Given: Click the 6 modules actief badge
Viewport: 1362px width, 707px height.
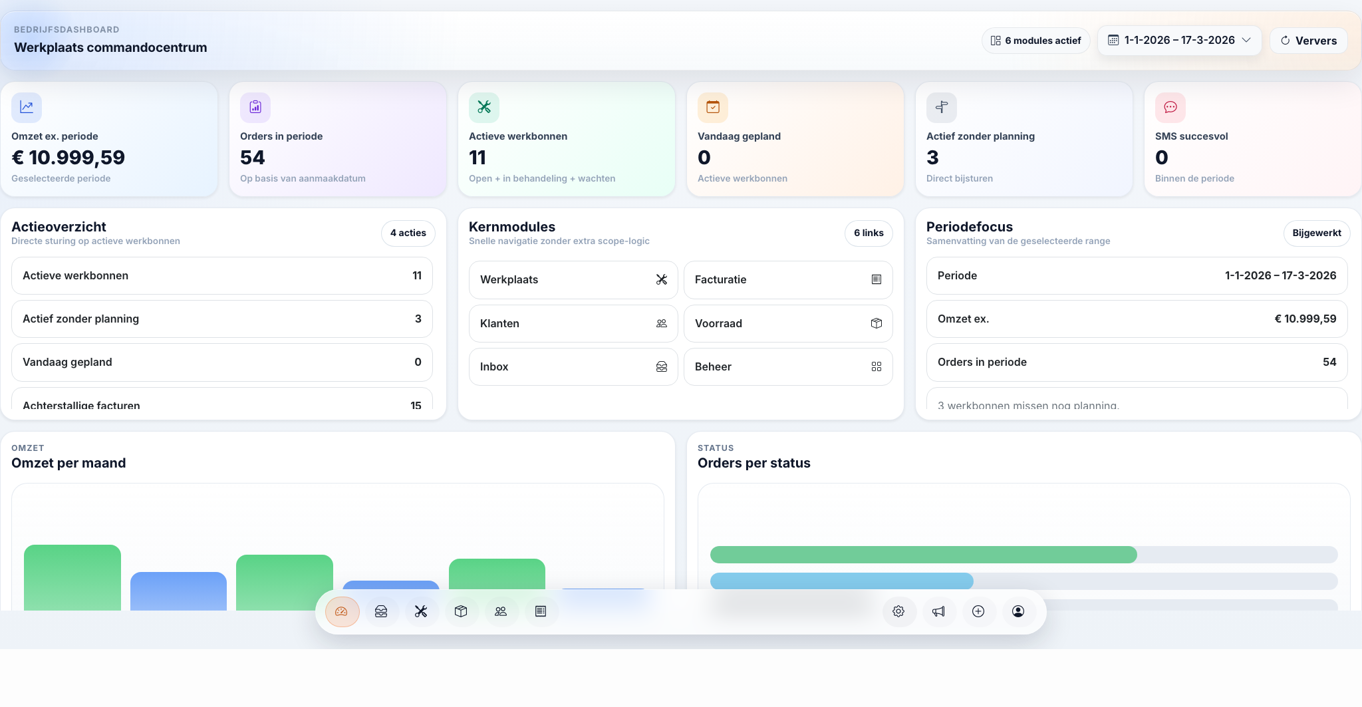Looking at the screenshot, I should (x=1035, y=41).
